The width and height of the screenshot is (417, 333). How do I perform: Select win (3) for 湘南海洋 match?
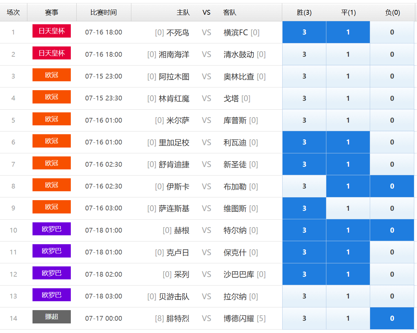tap(304, 54)
